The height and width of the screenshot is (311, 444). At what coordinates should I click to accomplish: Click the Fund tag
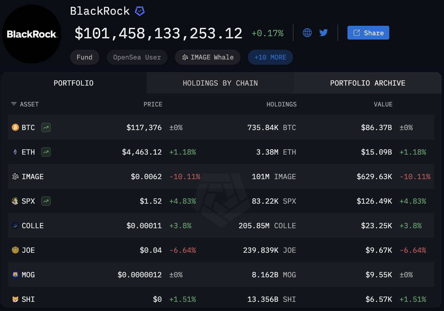[x=85, y=57]
